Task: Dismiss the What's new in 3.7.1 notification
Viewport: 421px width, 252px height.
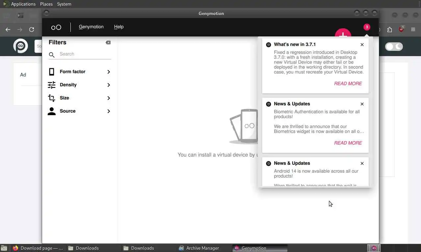Action: 362,45
